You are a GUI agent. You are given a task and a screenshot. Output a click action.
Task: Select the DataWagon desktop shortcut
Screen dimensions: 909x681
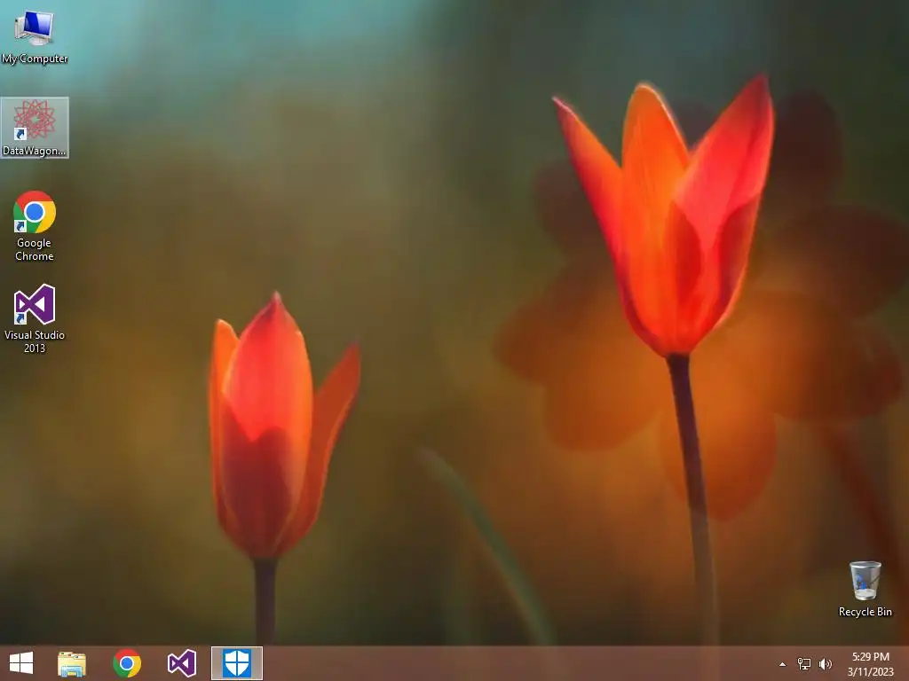click(x=35, y=128)
